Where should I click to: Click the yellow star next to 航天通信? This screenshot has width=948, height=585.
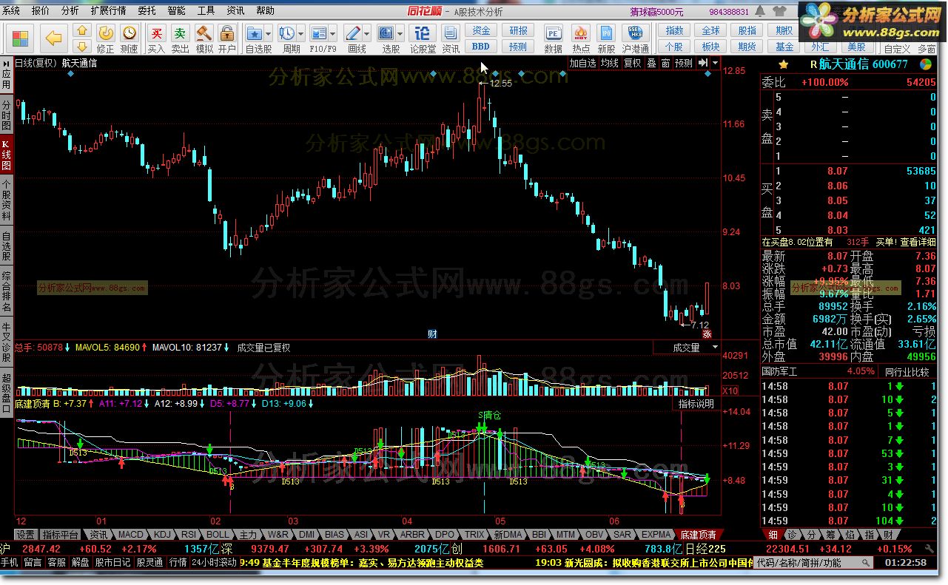point(784,64)
